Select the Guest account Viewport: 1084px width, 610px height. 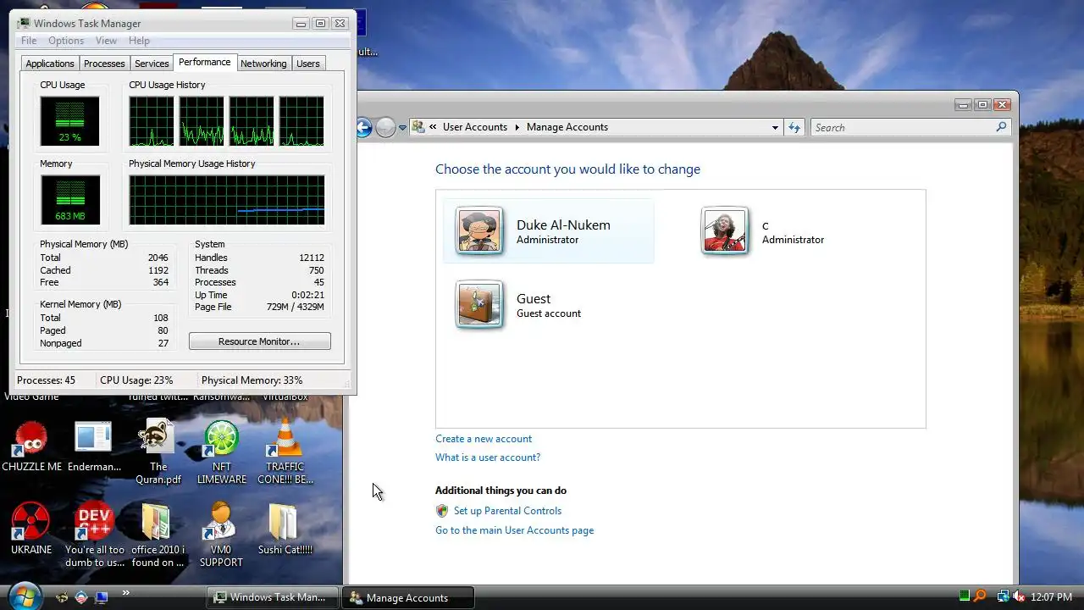tap(549, 304)
